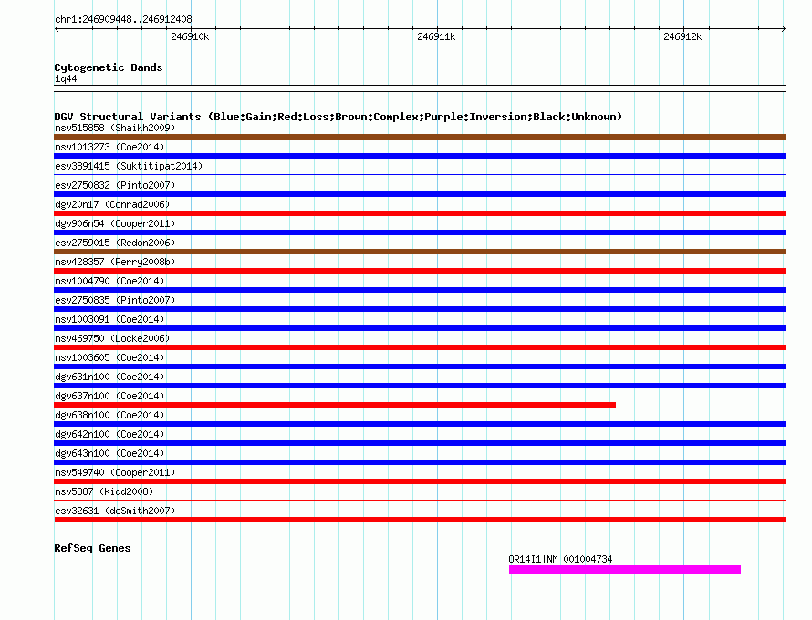Open variant label dgv906n54 (Cooper2011)
The image size is (812, 620).
115,223
